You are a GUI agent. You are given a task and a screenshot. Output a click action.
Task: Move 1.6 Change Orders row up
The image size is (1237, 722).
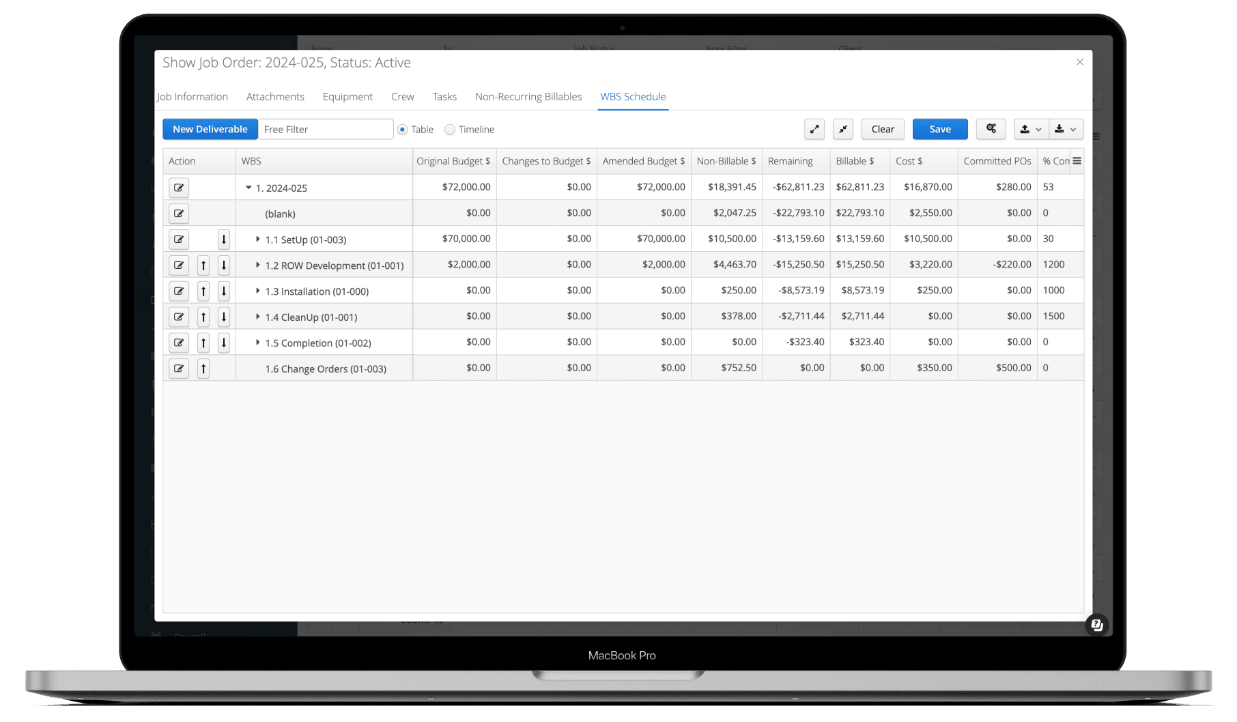(203, 369)
